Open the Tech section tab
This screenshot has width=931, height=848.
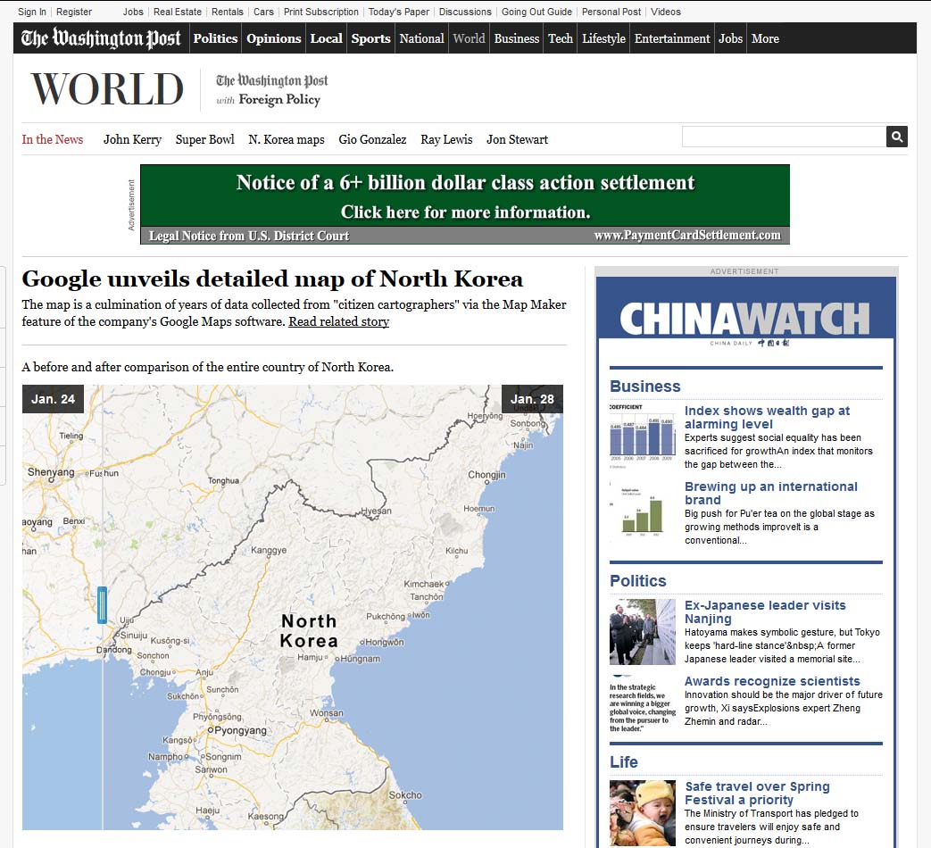click(560, 38)
